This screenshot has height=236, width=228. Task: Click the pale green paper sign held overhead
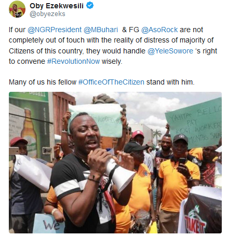(95, 120)
